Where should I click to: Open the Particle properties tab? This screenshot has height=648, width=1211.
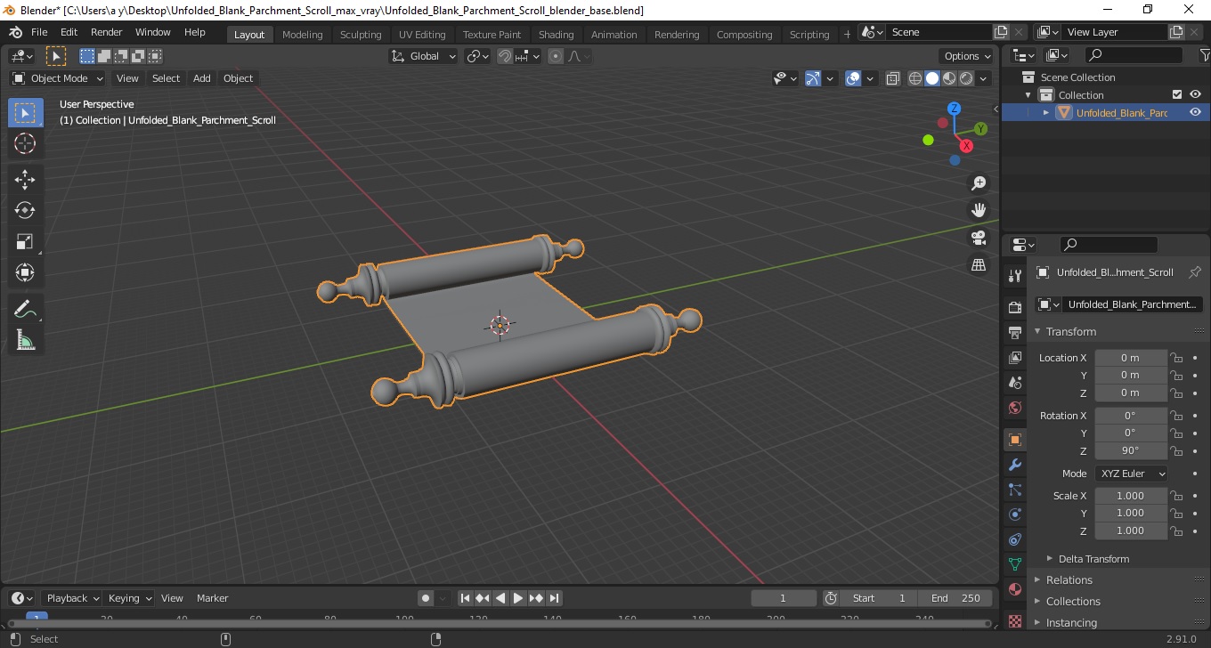point(1015,490)
